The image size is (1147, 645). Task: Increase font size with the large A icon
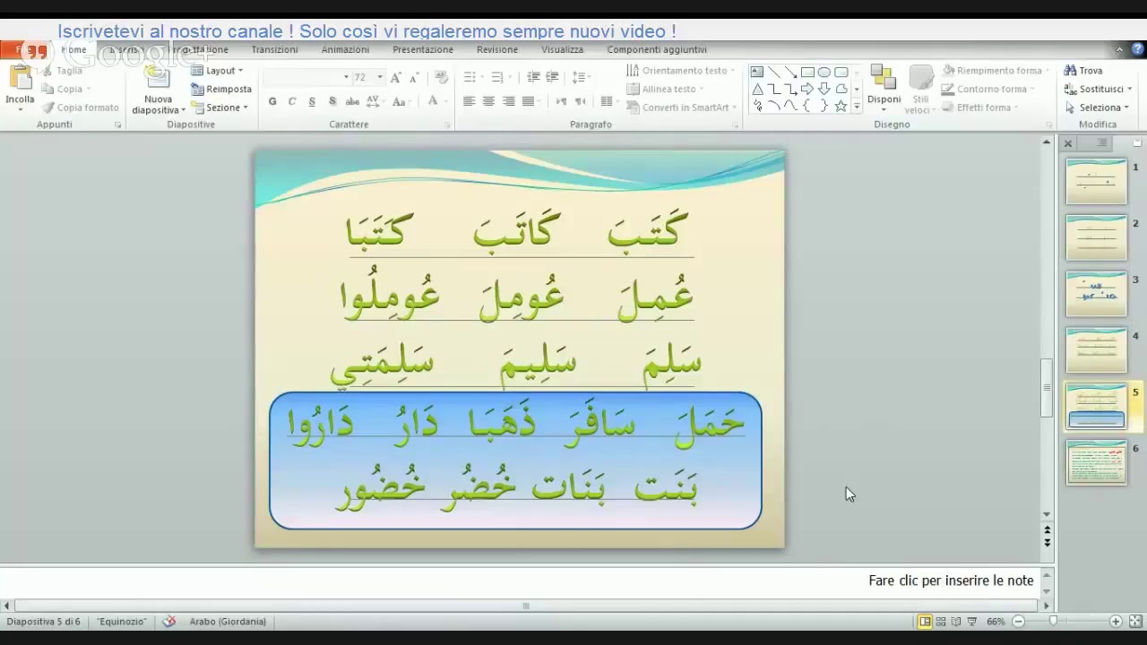[x=396, y=78]
